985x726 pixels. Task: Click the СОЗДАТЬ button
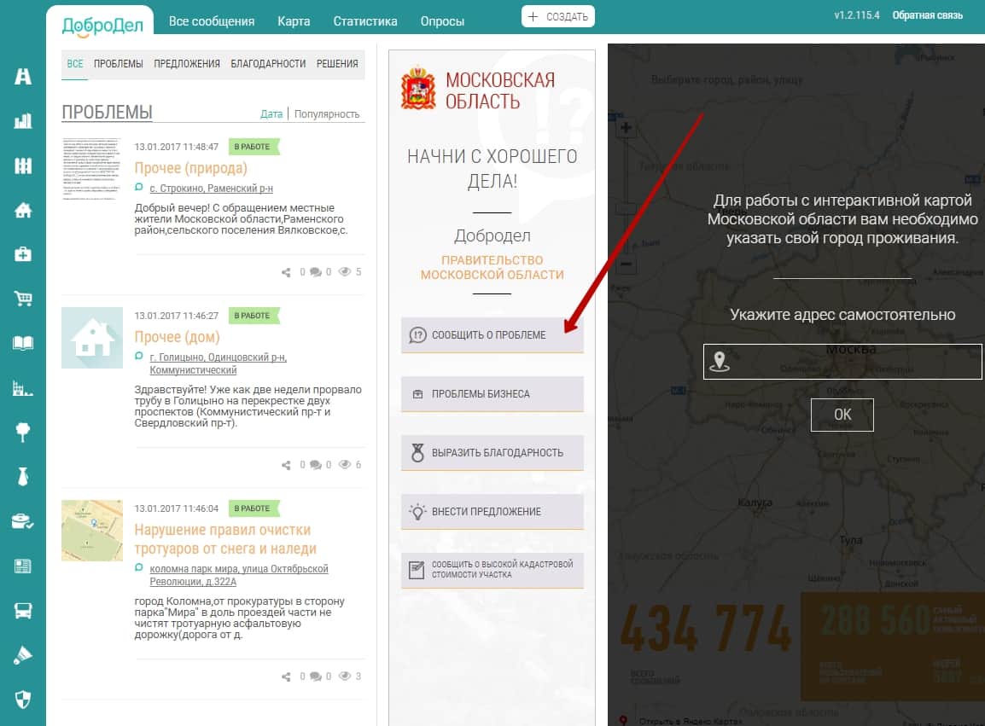tap(558, 17)
